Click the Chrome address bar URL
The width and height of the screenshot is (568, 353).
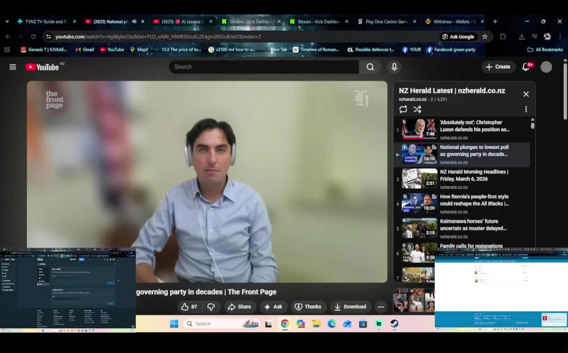(158, 37)
